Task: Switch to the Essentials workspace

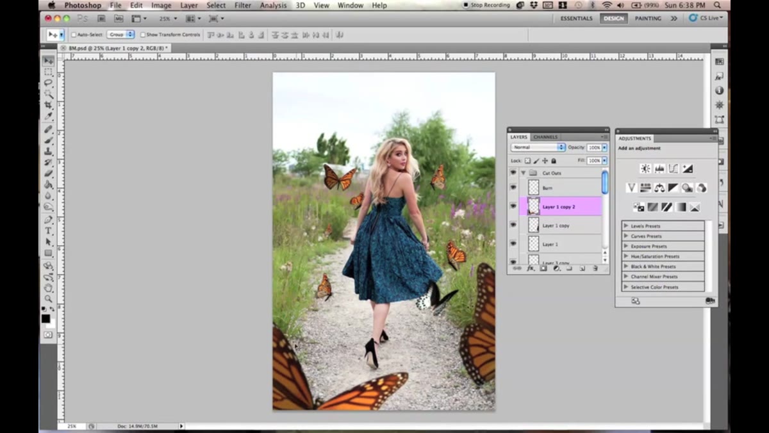Action: coord(576,19)
